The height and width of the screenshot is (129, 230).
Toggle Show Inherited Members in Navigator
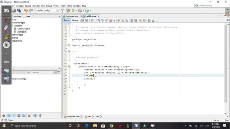[4, 115]
